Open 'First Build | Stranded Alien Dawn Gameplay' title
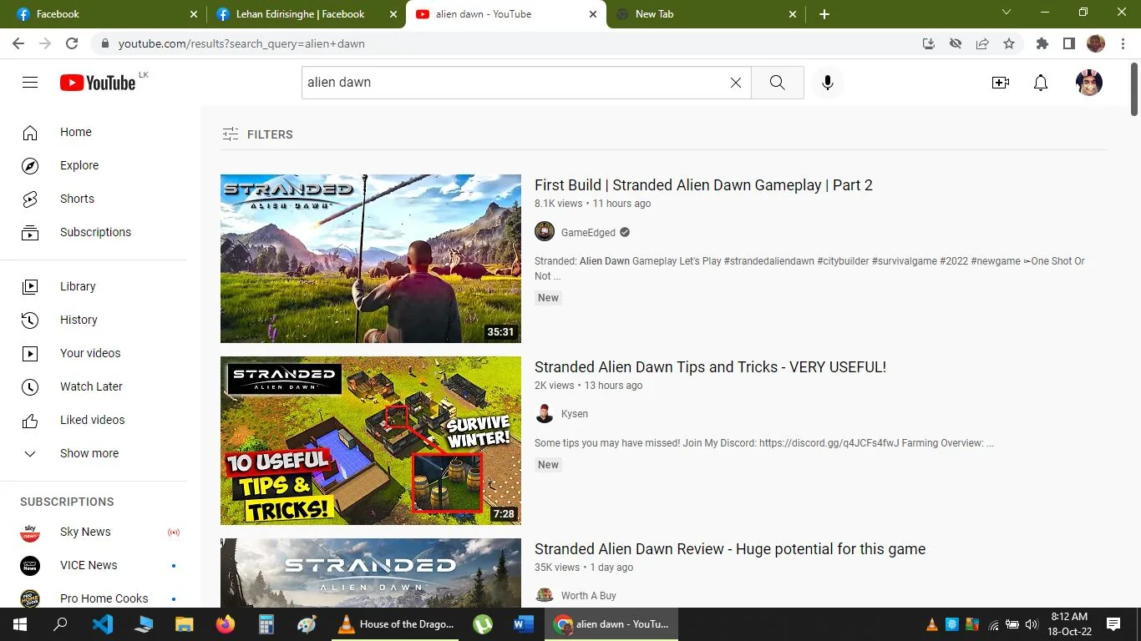The image size is (1141, 641). [x=703, y=185]
